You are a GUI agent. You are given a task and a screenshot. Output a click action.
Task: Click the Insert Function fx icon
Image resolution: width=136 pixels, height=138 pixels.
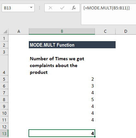[x=74, y=8]
